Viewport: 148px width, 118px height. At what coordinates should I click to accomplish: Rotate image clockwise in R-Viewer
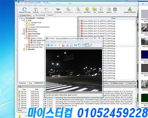click(83, 45)
